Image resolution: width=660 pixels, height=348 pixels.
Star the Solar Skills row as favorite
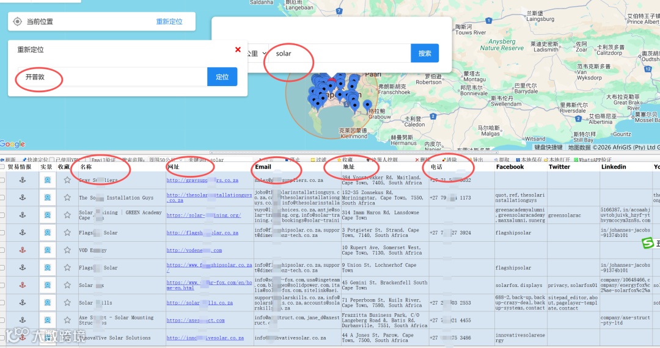tap(67, 303)
